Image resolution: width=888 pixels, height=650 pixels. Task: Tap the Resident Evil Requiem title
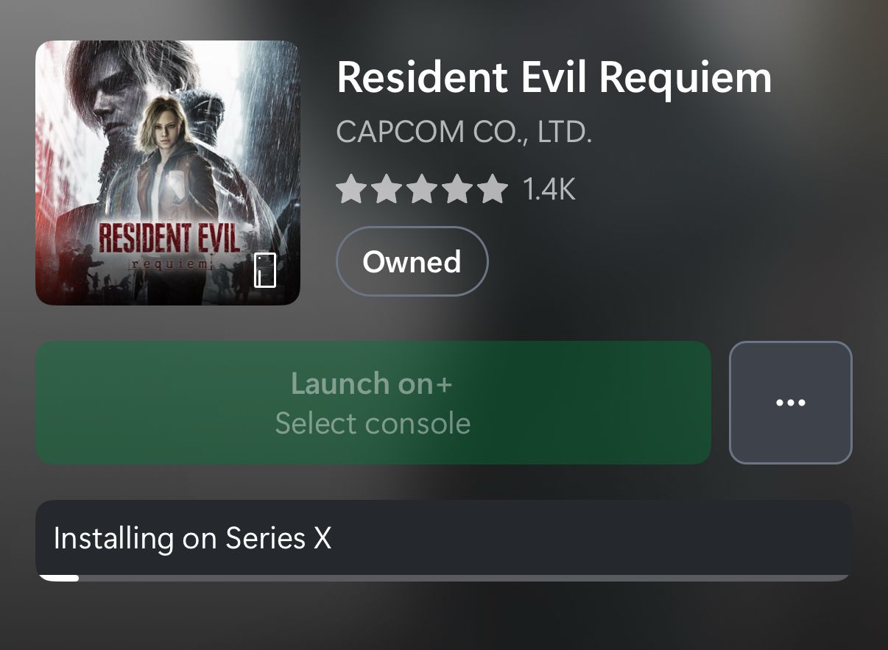click(554, 77)
